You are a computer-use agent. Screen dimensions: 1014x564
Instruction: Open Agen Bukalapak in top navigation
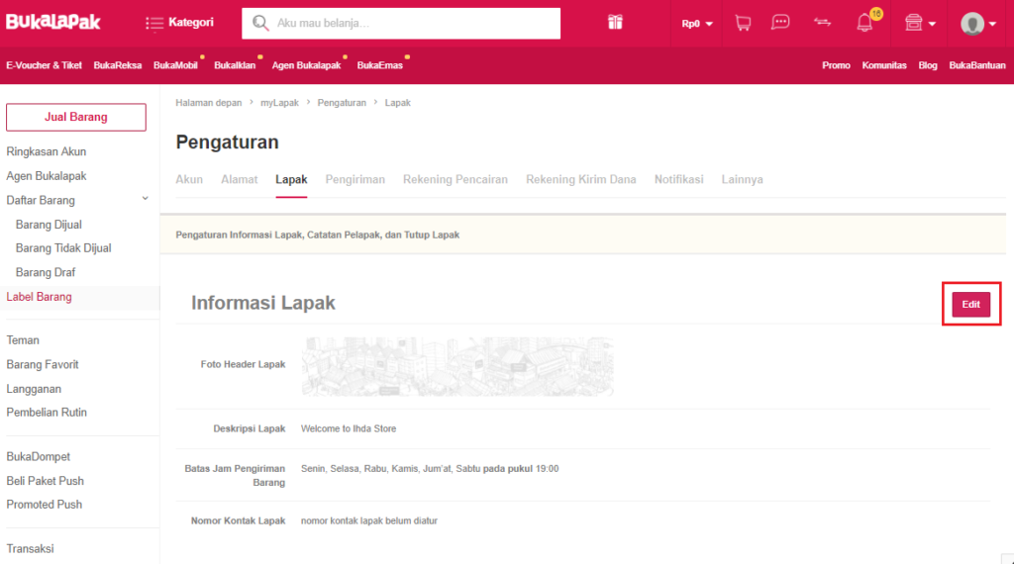point(306,65)
